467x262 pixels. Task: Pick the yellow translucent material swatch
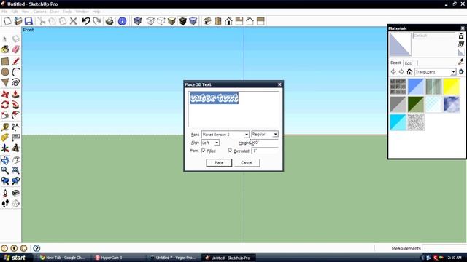point(452,87)
